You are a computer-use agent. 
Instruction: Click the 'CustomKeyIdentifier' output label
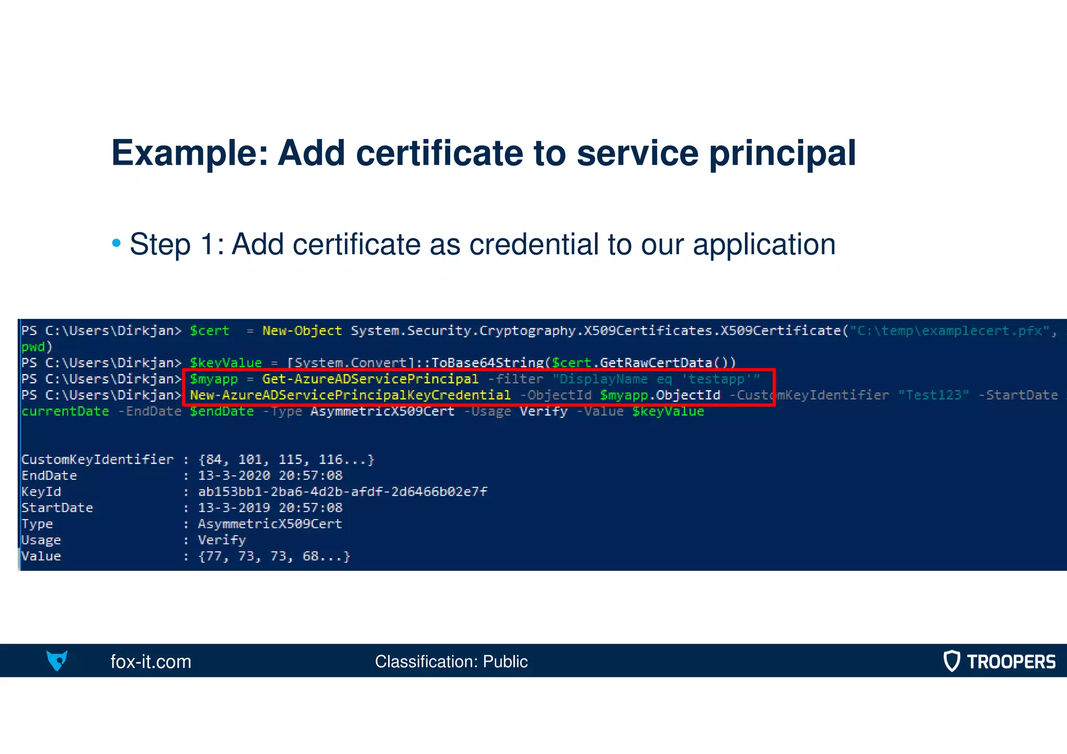click(97, 460)
